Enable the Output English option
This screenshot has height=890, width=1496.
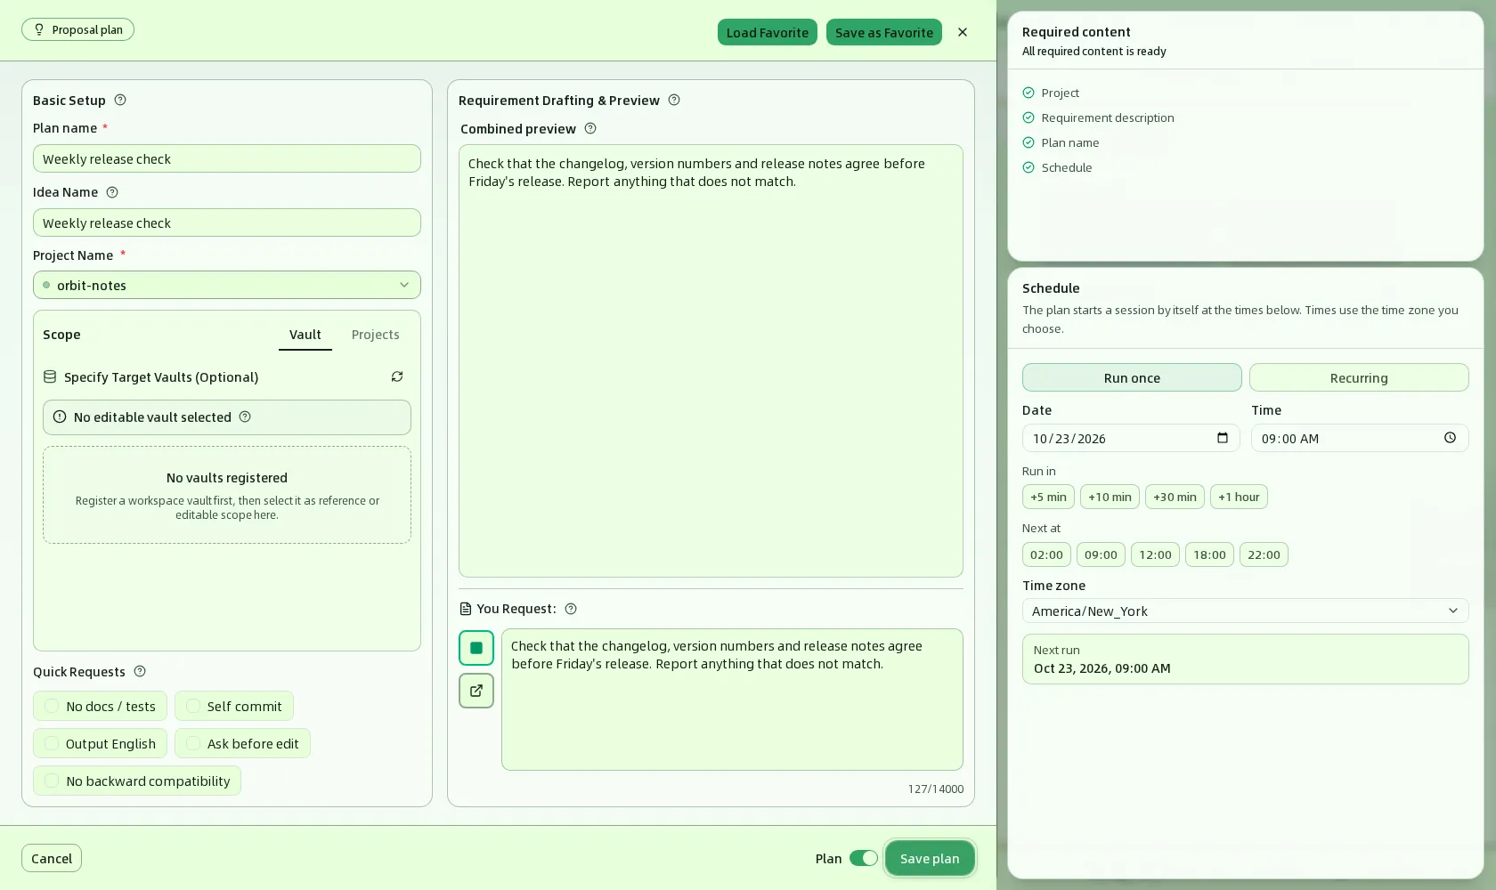point(100,743)
